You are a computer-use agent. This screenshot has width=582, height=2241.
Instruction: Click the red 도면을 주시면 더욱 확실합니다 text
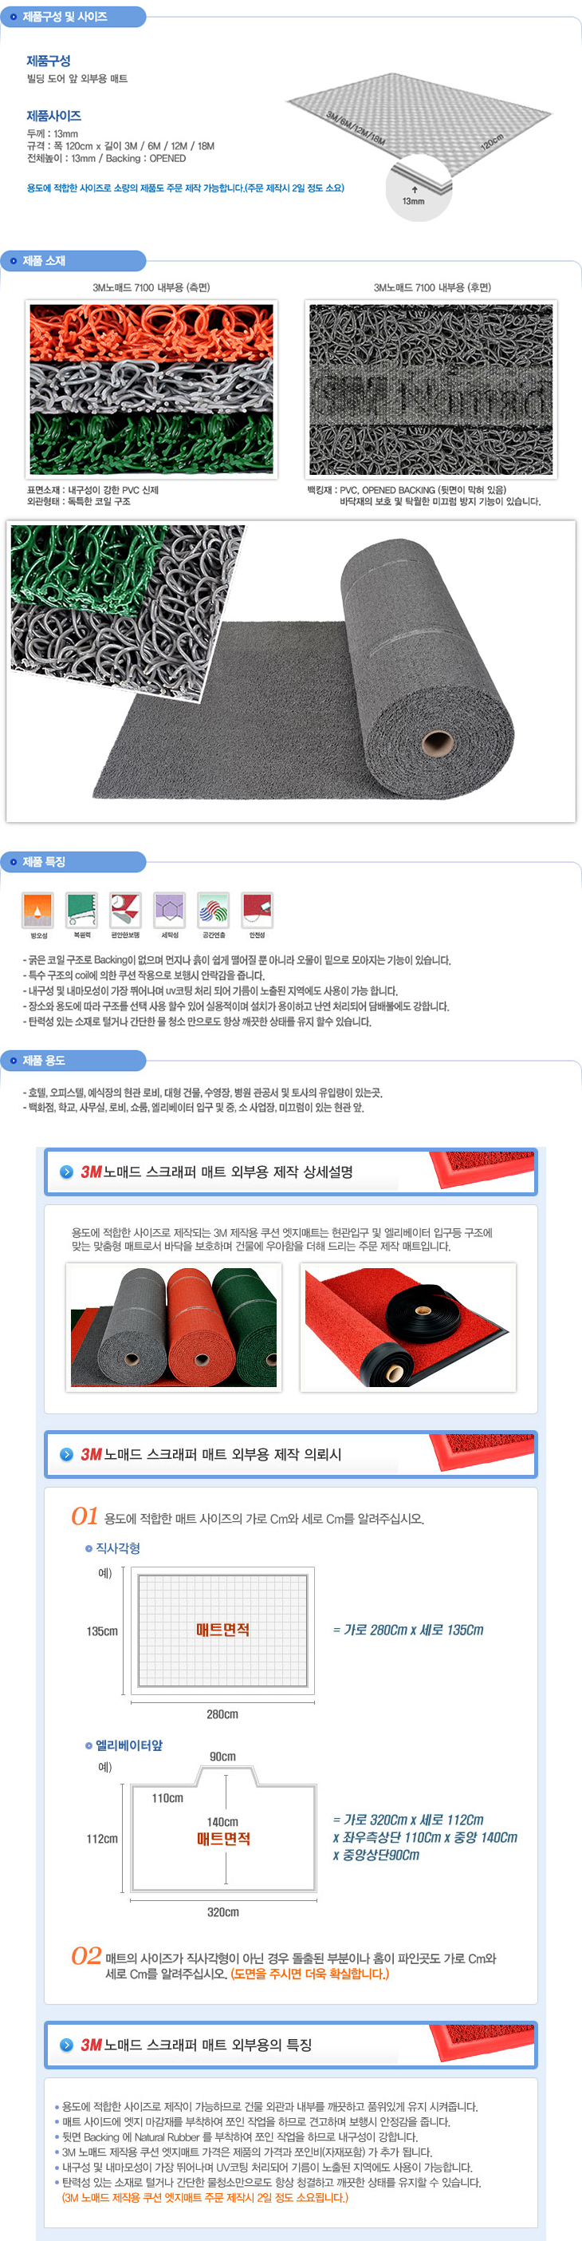pyautogui.click(x=310, y=1974)
